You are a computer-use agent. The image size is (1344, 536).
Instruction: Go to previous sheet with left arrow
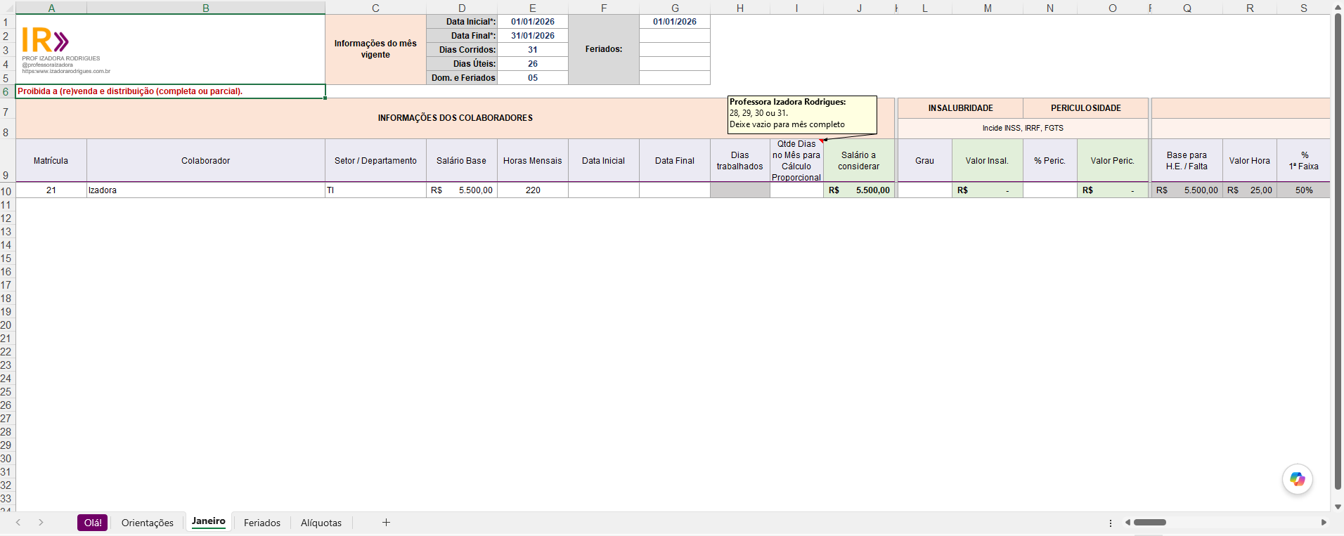18,522
